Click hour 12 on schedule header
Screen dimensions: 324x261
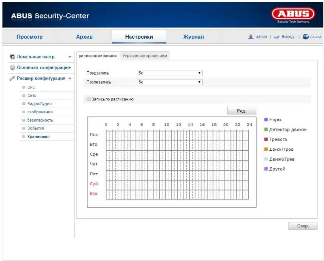(x=179, y=125)
